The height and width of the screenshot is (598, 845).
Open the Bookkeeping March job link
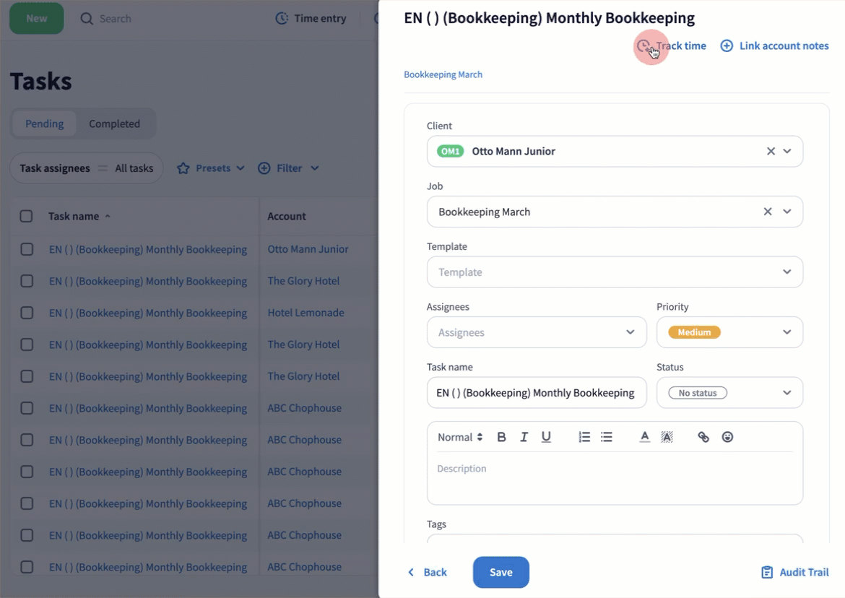(443, 74)
